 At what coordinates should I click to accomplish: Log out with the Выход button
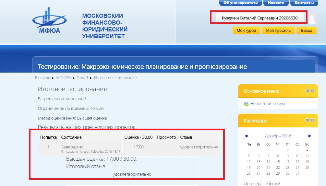click(306, 30)
